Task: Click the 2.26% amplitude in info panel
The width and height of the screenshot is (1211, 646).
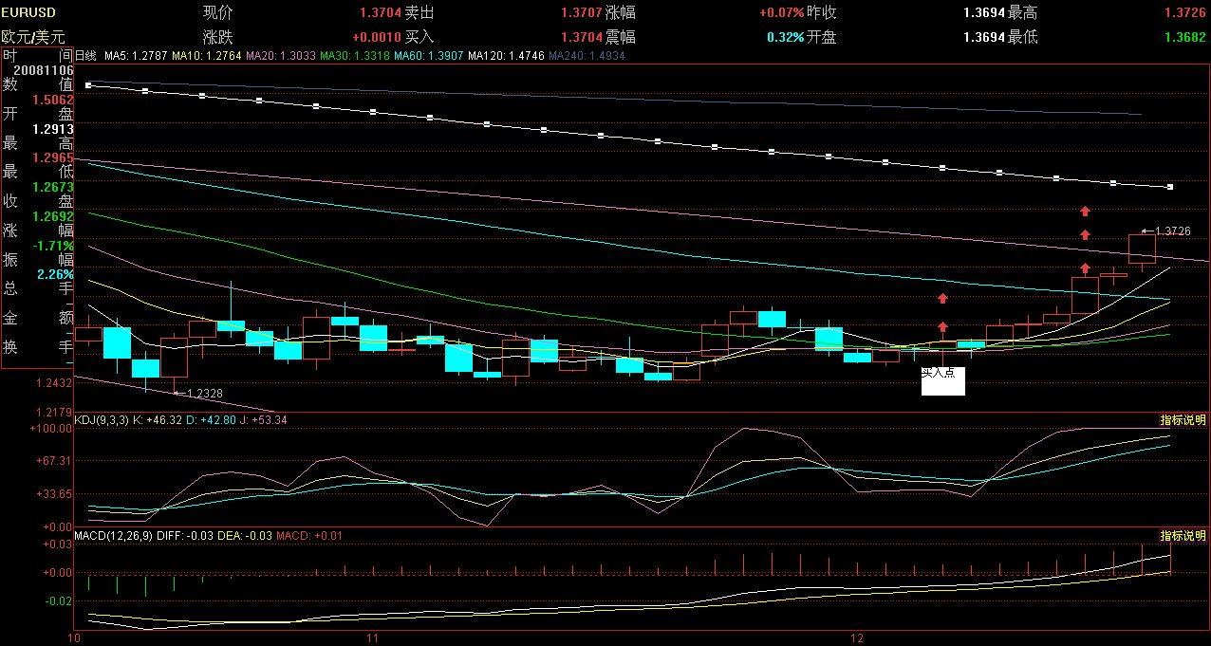Action: pos(55,274)
